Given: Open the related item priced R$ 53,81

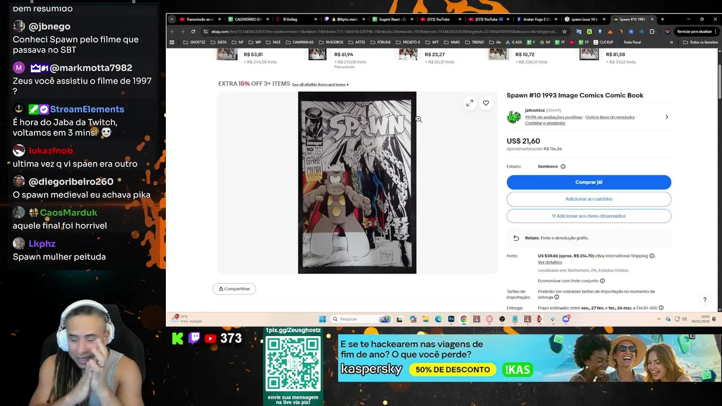Looking at the screenshot, I should (253, 55).
